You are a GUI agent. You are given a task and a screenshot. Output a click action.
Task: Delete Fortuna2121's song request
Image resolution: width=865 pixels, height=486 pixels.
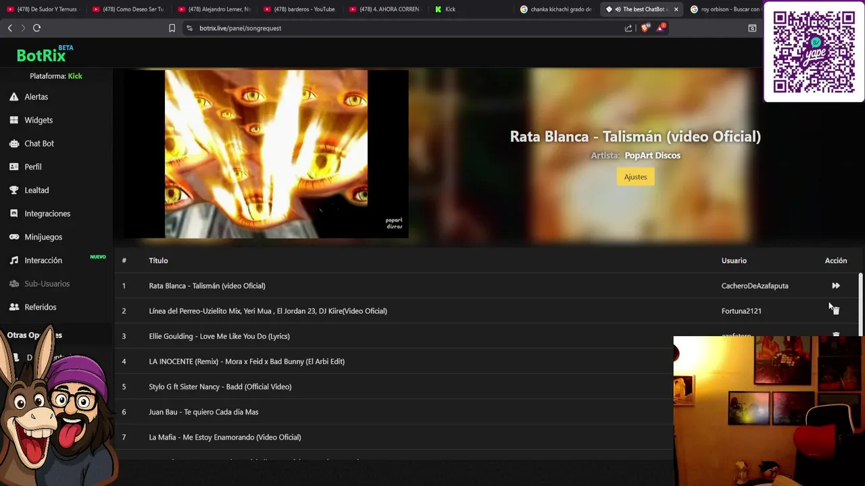pyautogui.click(x=836, y=310)
